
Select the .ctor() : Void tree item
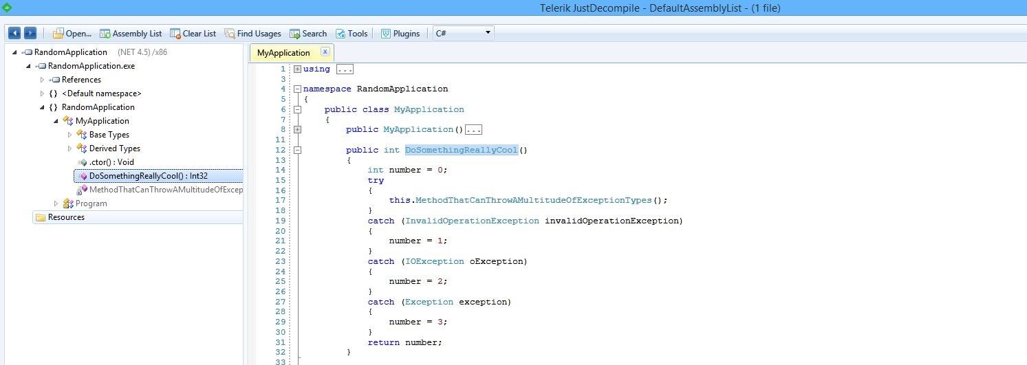point(111,162)
